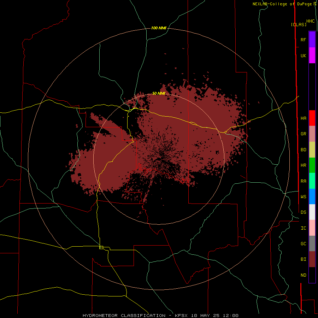The image size is (318, 318).
Task: Click the HR legend label
Action: coord(303,165)
